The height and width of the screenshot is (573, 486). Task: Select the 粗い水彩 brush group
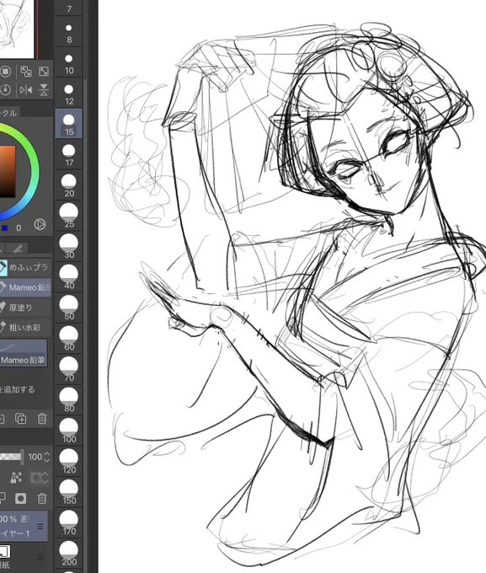pyautogui.click(x=25, y=327)
